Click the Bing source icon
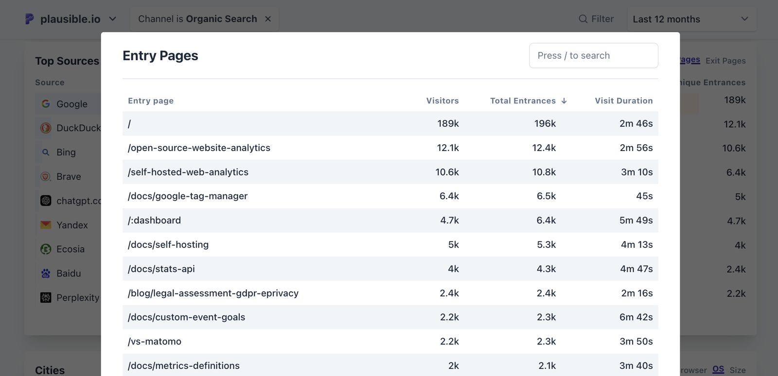This screenshot has height=376, width=778. 46,152
